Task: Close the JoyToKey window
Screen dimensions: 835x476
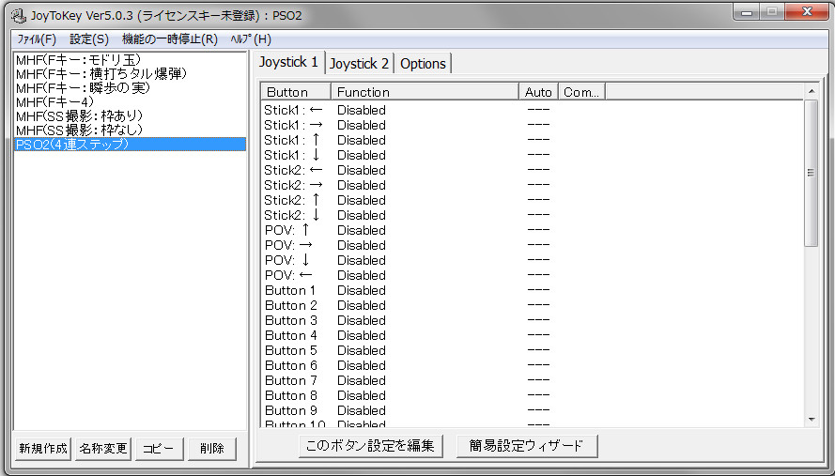Action: click(806, 12)
